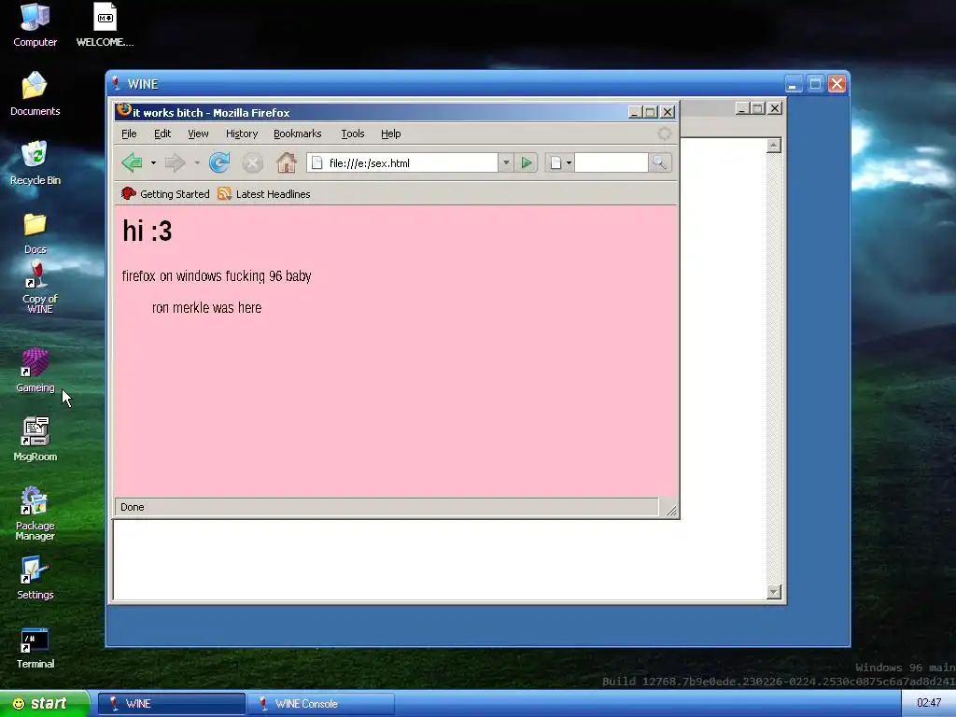Select the Settings desktop shortcut
This screenshot has height=717, width=956.
pyautogui.click(x=35, y=578)
